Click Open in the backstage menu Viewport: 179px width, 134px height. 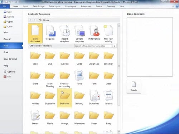[8, 22]
